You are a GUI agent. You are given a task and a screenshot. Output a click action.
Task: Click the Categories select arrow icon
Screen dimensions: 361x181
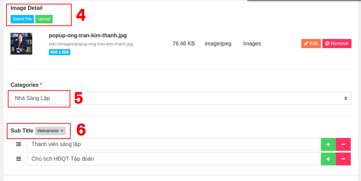click(x=345, y=98)
